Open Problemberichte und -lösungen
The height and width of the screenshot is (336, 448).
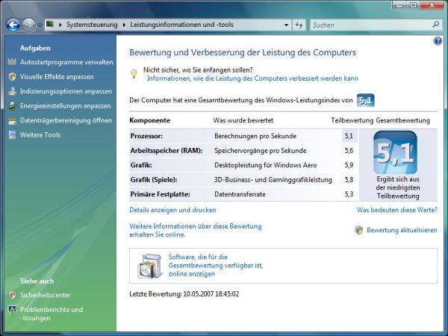pos(51,314)
